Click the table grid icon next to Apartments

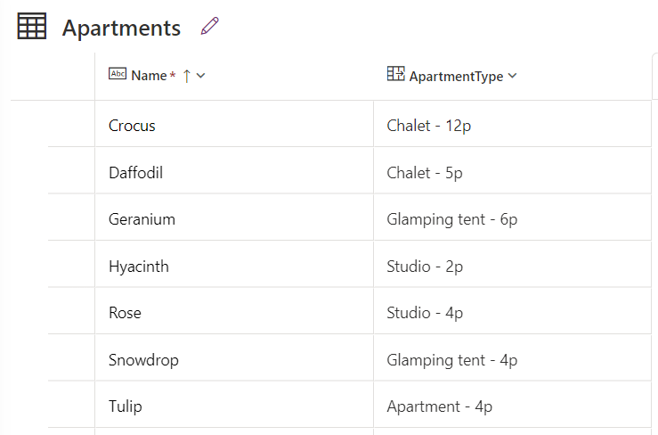click(32, 26)
